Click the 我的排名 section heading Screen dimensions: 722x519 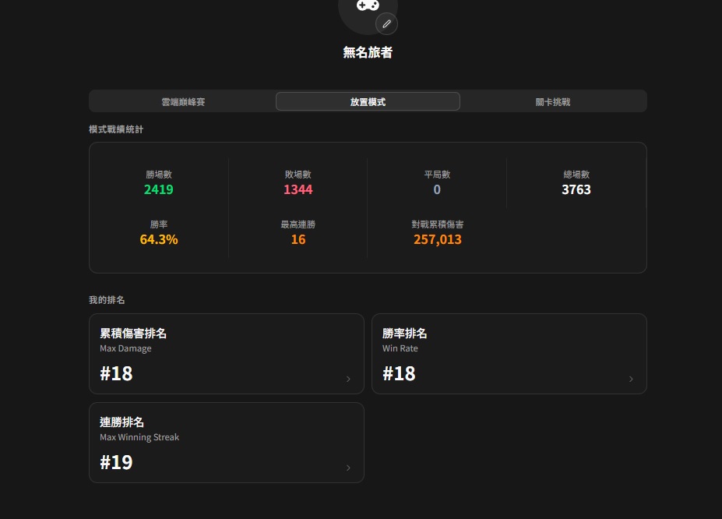(x=107, y=300)
